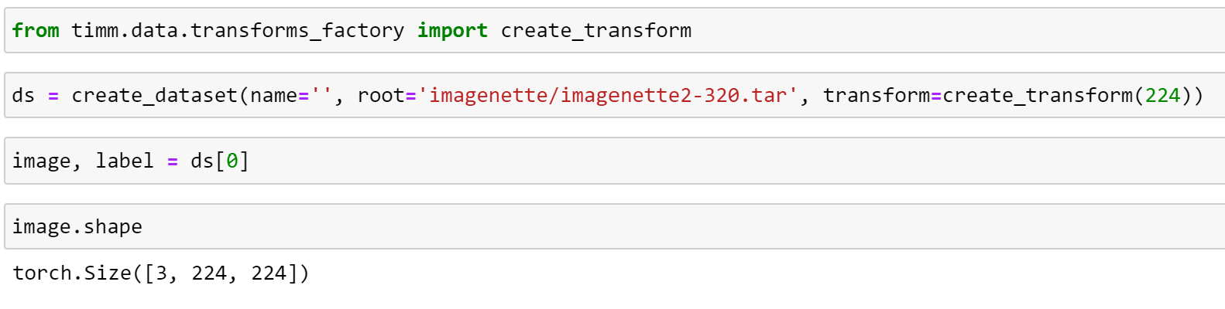
Task: Click 'image' in the tuple assignment cell
Action: [x=41, y=161]
